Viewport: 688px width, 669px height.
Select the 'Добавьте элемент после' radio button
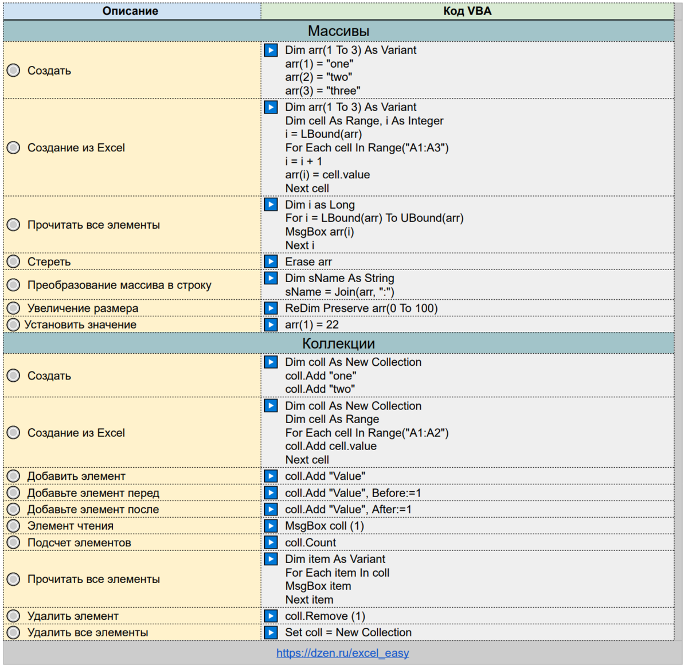pyautogui.click(x=13, y=509)
